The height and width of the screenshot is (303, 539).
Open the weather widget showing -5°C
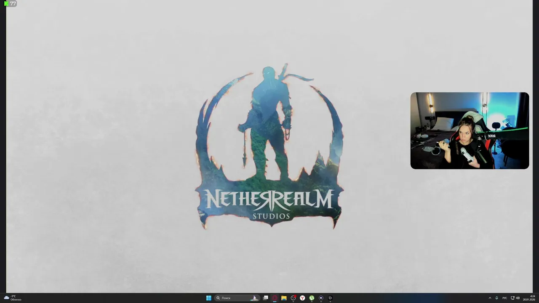click(13, 298)
